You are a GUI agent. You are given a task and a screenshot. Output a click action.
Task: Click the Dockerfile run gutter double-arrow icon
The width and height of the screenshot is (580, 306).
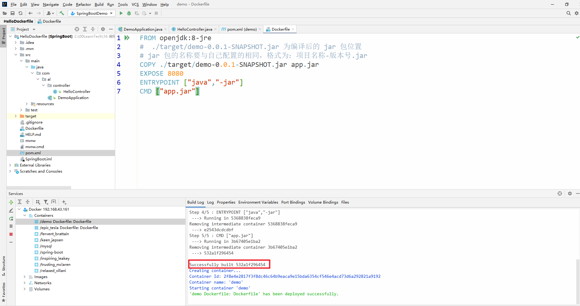click(127, 38)
